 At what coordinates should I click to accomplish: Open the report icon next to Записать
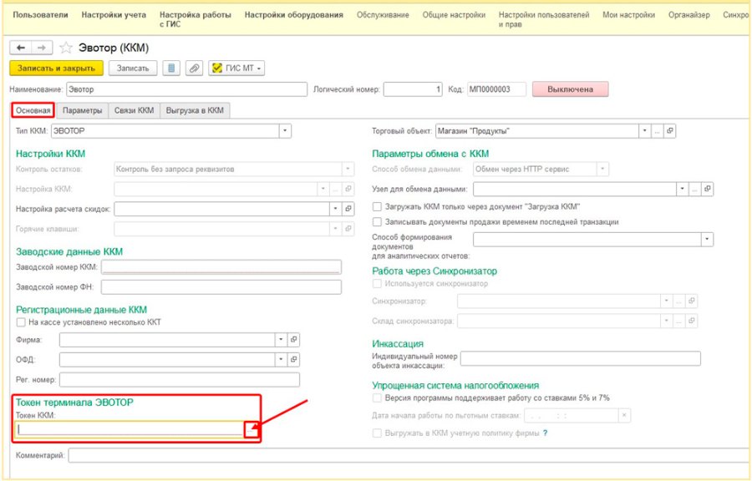(171, 68)
